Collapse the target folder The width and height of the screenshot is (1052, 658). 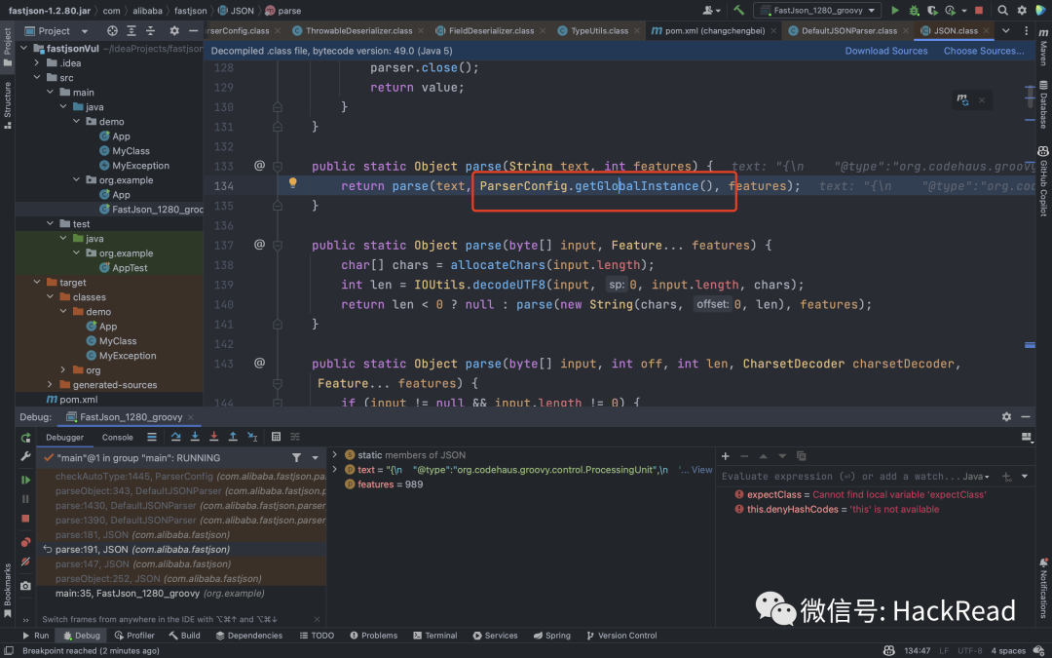tap(37, 283)
